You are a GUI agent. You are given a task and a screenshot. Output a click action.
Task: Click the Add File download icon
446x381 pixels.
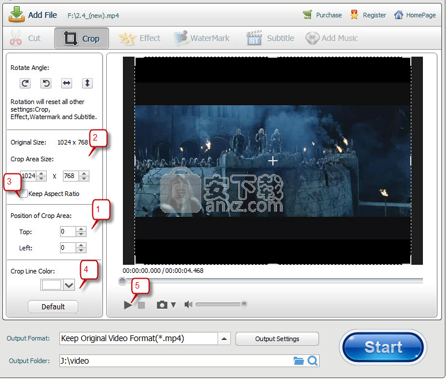[17, 14]
